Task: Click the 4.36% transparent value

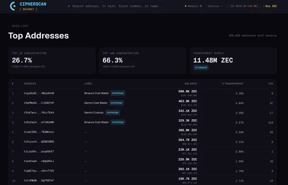Action: pos(240,94)
